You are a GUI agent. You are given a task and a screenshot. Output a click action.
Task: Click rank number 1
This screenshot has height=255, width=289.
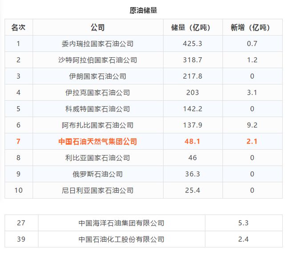[18, 44]
